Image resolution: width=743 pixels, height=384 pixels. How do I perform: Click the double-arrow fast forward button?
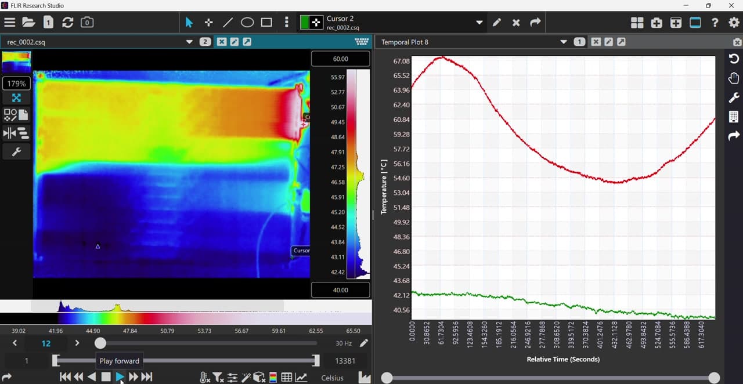tap(133, 377)
